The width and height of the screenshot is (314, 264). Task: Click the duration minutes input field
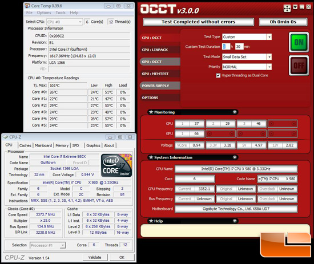(x=239, y=47)
